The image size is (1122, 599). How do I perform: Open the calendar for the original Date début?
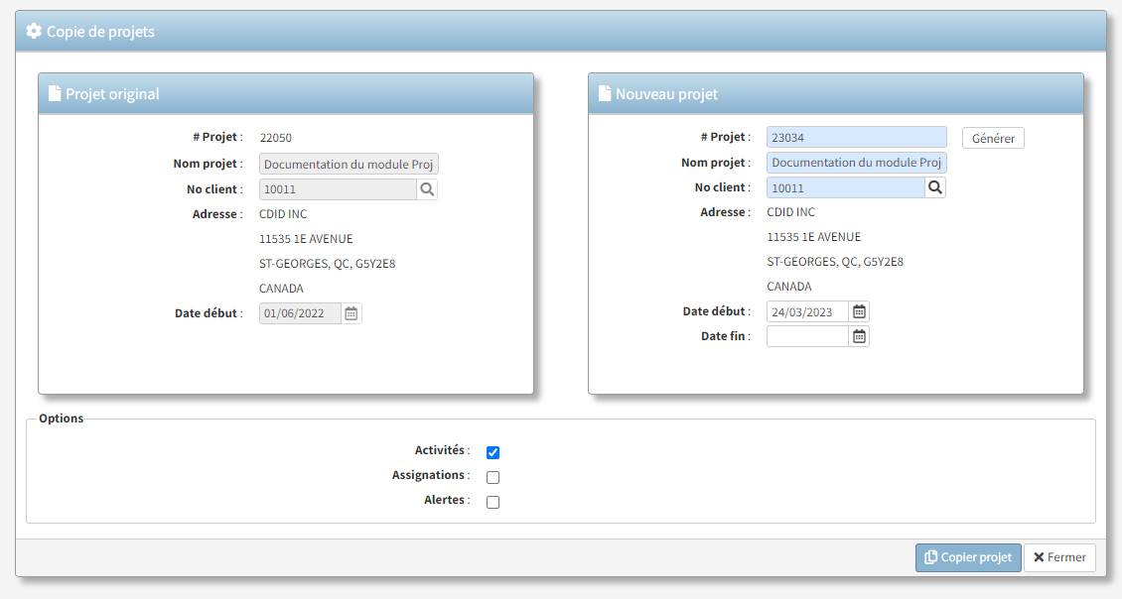[351, 312]
